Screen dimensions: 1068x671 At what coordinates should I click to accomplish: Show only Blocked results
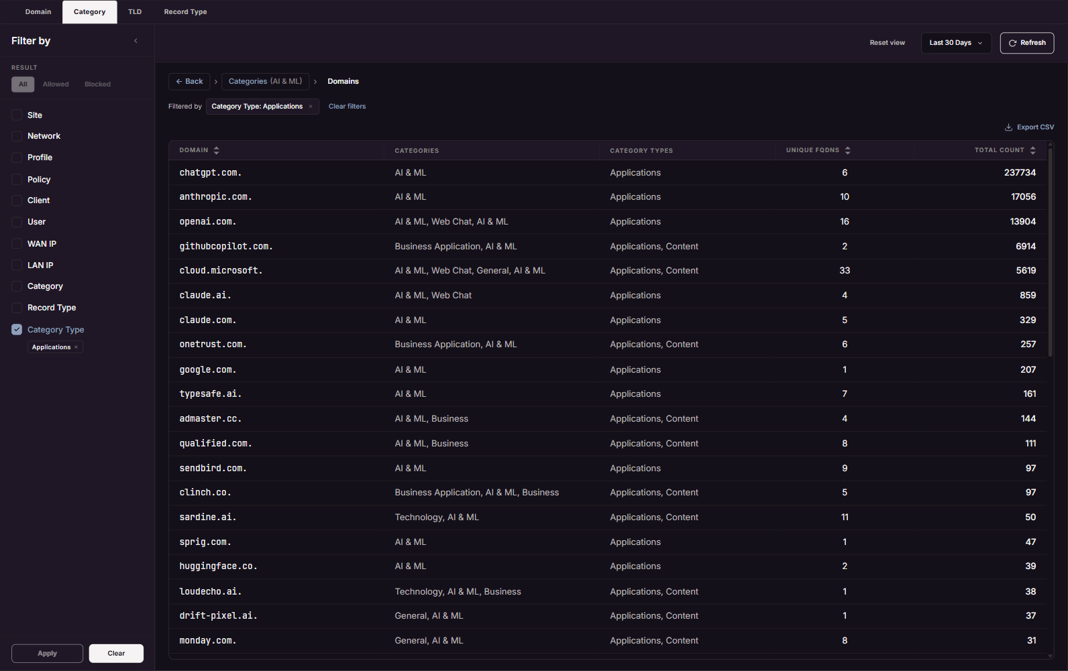tap(97, 84)
